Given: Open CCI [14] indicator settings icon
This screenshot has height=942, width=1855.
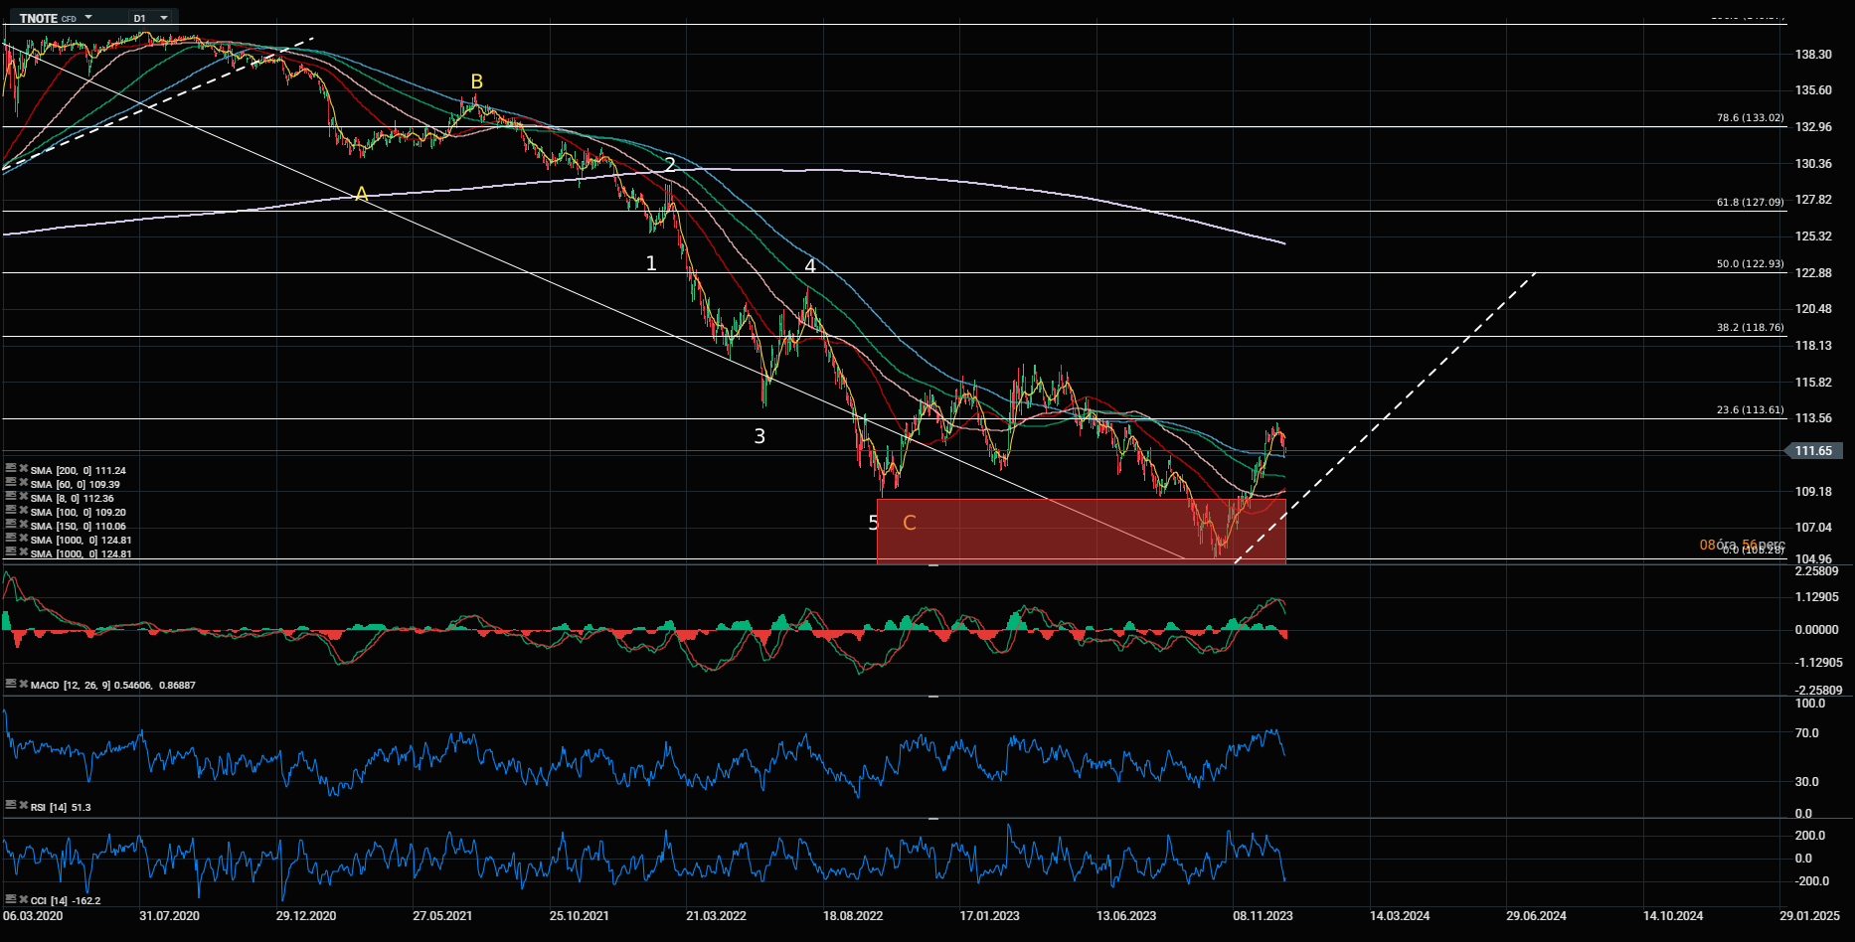Looking at the screenshot, I should click(11, 900).
